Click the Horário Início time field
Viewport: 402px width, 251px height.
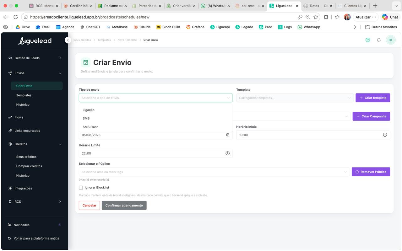point(313,135)
